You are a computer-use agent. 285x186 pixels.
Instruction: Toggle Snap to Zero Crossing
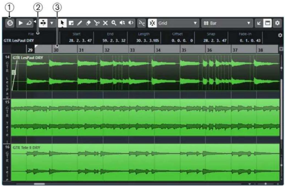pyautogui.click(x=142, y=23)
